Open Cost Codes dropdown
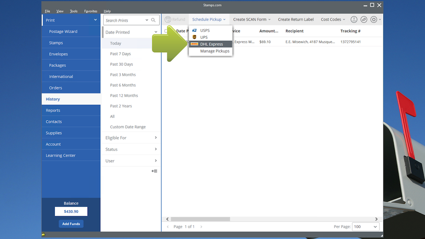Viewport: 425px width, 239px height. [333, 20]
